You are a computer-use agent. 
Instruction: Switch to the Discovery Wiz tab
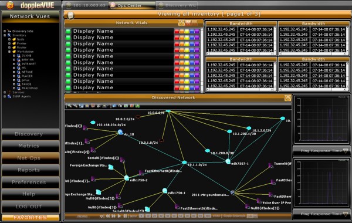(x=177, y=5)
